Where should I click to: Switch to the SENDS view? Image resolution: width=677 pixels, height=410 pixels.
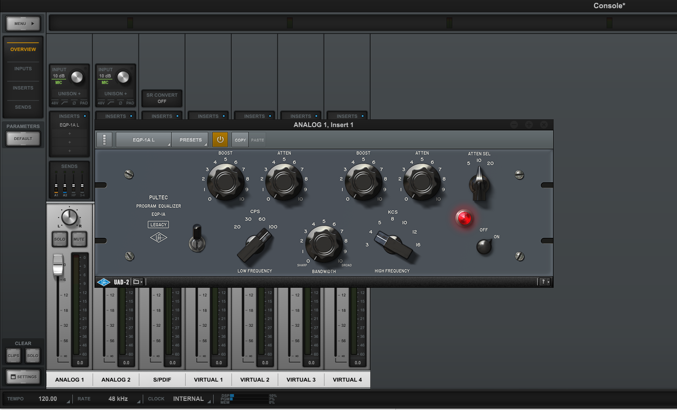tap(23, 107)
